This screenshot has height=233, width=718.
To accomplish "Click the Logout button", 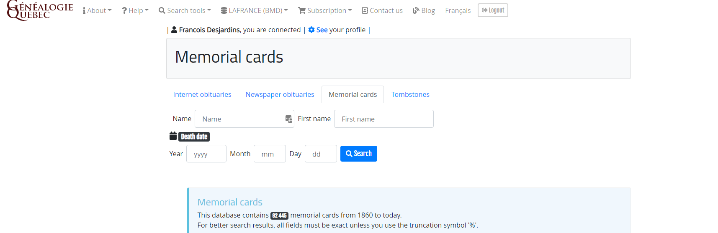I will (493, 10).
